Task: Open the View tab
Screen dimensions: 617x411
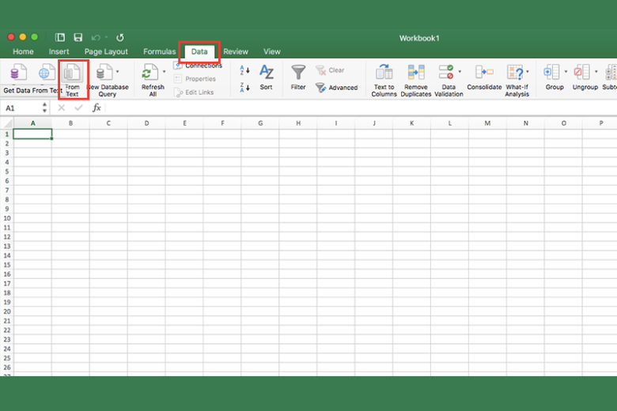Action: (x=272, y=51)
